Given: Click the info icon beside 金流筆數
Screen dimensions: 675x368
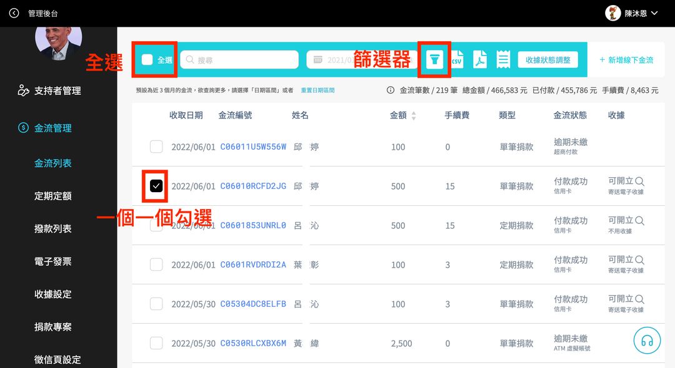Looking at the screenshot, I should coord(391,90).
